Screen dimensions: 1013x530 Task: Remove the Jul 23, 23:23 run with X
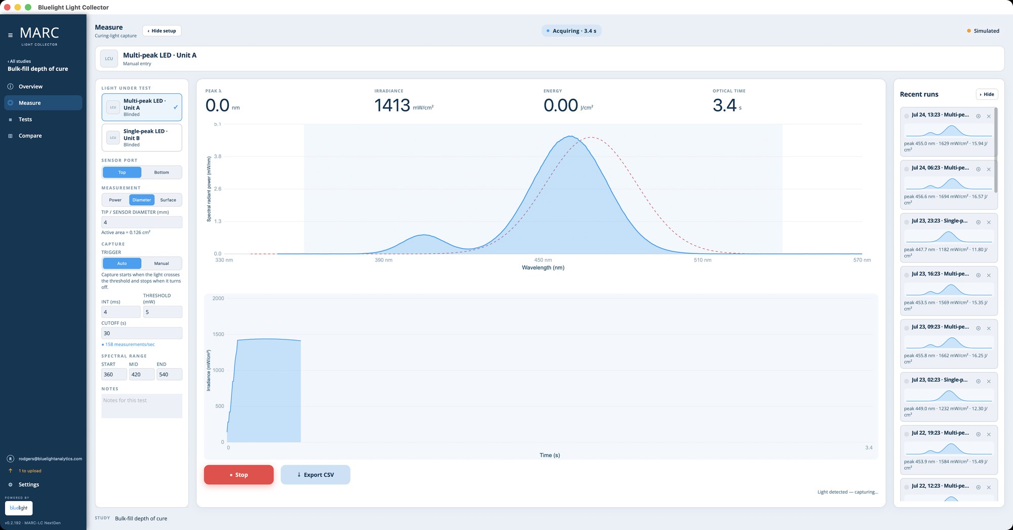pyautogui.click(x=989, y=222)
